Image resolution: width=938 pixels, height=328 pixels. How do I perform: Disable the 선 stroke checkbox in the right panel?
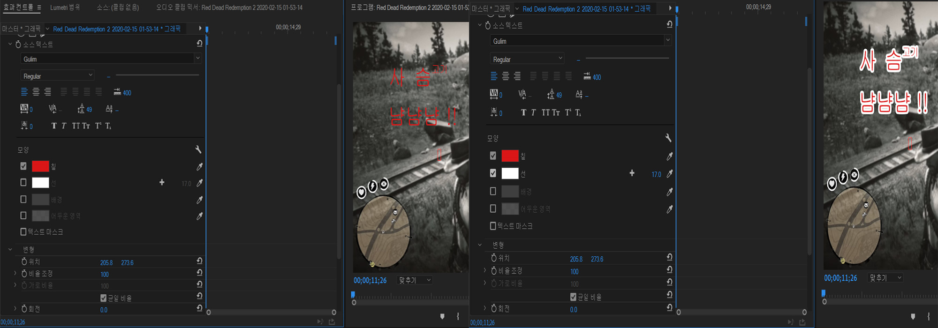[493, 173]
